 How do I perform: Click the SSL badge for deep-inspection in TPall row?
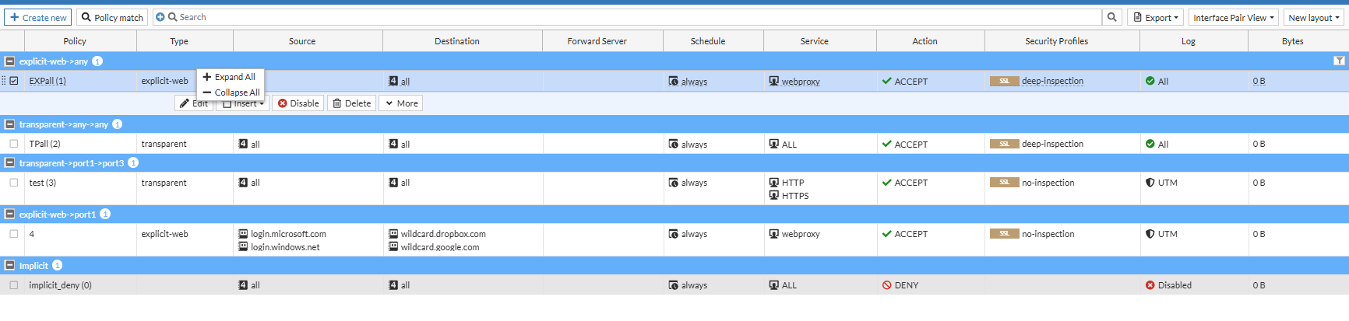pyautogui.click(x=1004, y=144)
